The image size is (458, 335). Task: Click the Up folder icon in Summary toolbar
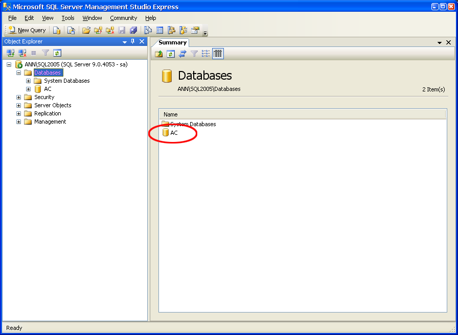pos(159,54)
